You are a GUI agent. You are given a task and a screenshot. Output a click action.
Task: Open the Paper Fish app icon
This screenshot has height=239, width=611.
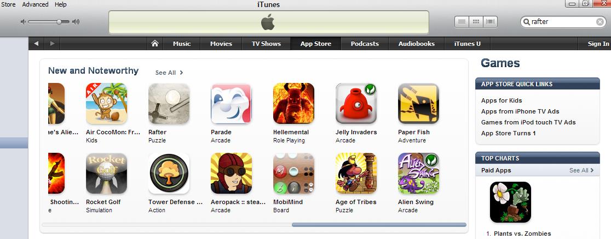[x=418, y=103]
